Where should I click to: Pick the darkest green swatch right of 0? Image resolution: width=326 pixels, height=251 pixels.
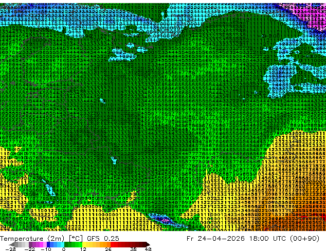coord(66,244)
